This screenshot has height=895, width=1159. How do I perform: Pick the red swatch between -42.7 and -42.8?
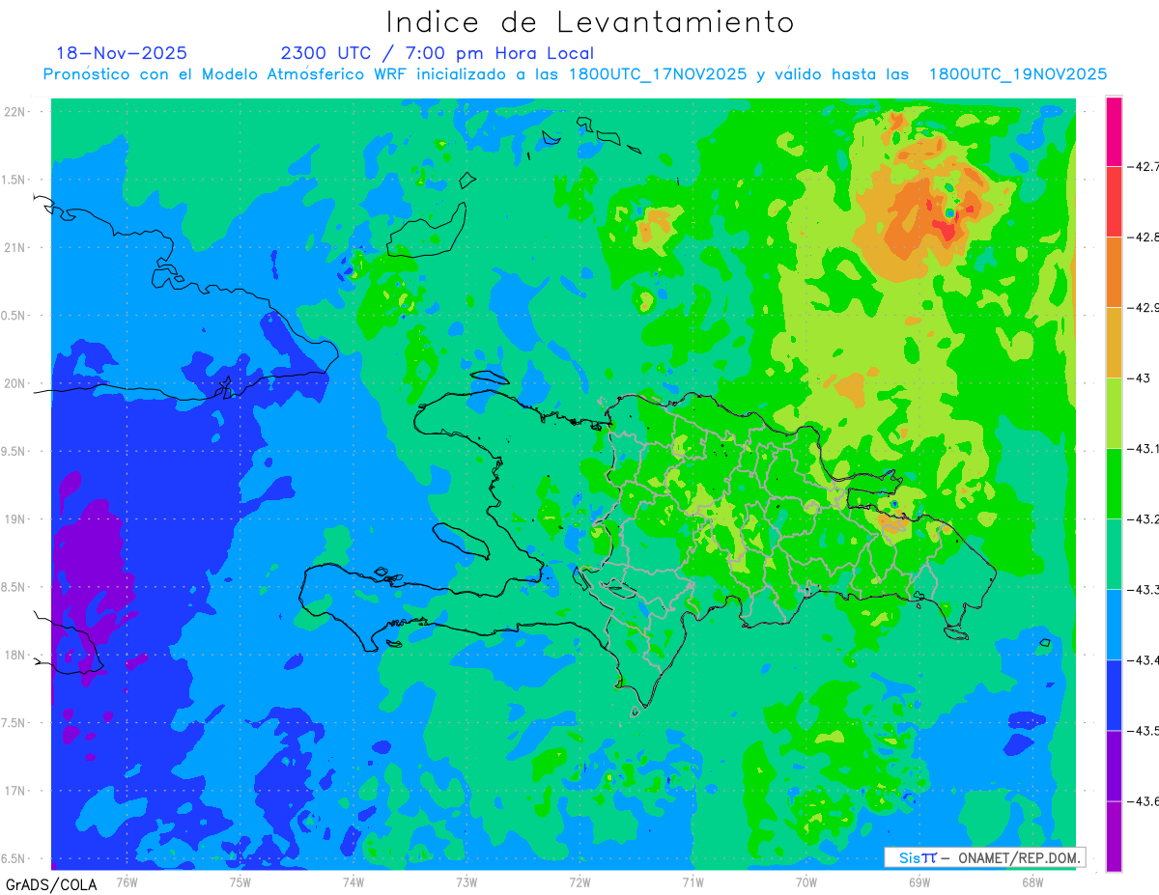click(x=1114, y=202)
